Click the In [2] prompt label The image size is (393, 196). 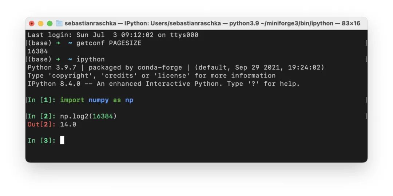pyautogui.click(x=41, y=116)
